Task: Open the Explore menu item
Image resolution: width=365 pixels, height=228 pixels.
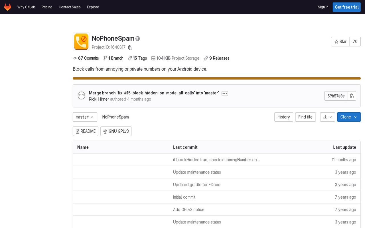Action: 93,7
